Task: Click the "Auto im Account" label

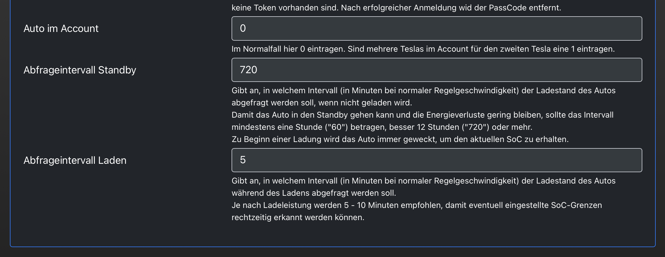Action: [61, 28]
